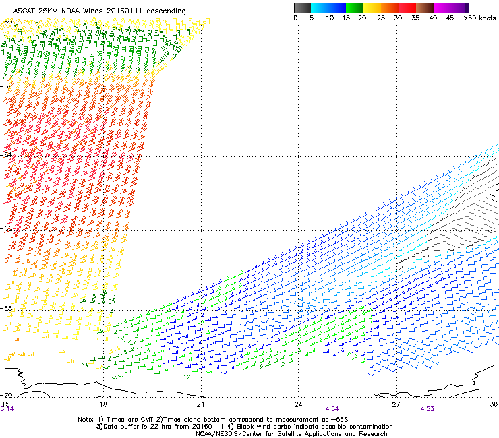Click the latitude label '-68'

[6, 308]
